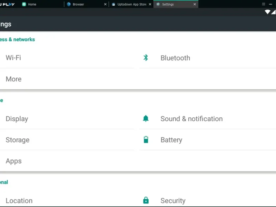Click the Browser tab's globe icon

tap(69, 4)
